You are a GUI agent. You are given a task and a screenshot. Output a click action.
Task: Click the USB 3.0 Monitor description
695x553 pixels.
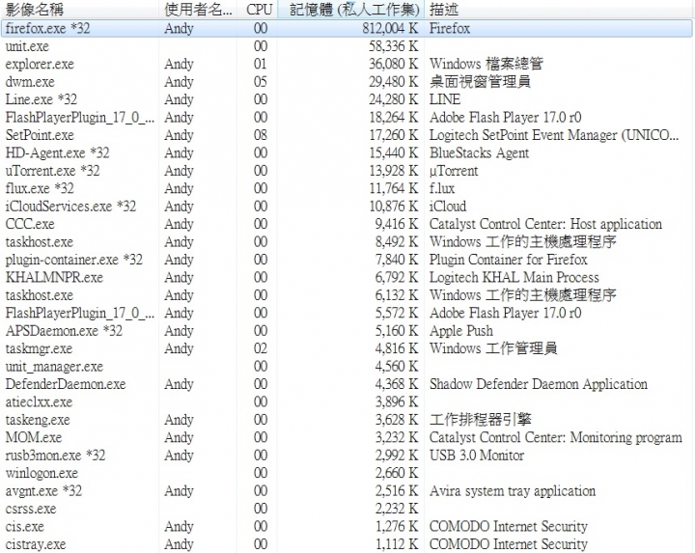point(477,456)
